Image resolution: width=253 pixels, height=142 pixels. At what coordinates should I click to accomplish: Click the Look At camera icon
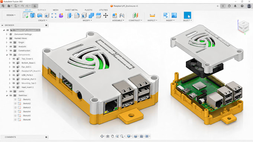(108, 136)
